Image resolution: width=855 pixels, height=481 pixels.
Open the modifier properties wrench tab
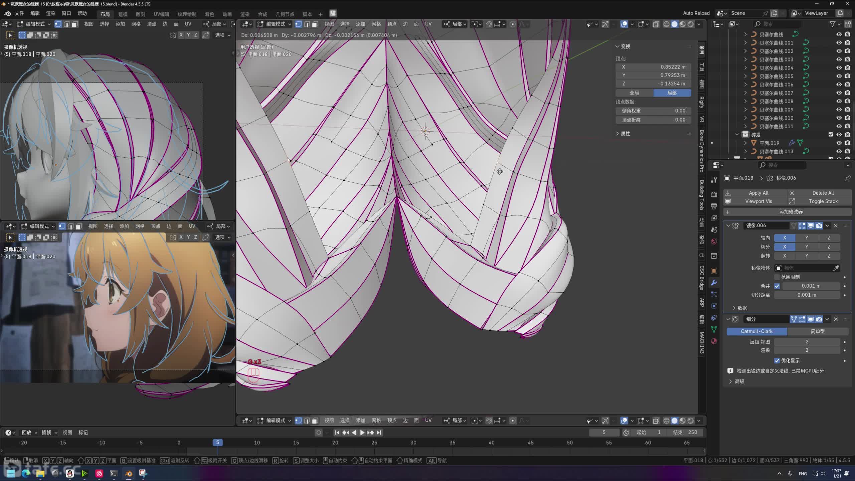pyautogui.click(x=714, y=283)
